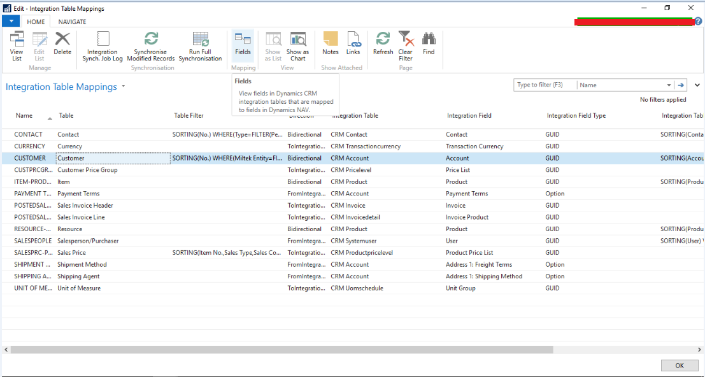Click the Table column header

pyautogui.click(x=66, y=115)
